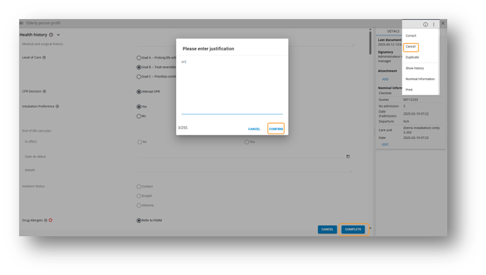Expand the Health history section chevron
The width and height of the screenshot is (486, 275).
click(x=59, y=35)
